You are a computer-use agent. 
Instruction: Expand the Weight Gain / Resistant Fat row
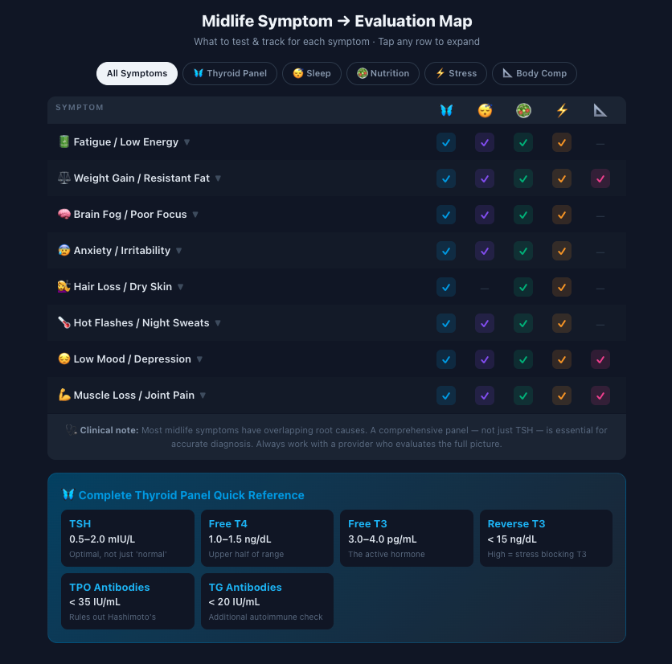coord(218,178)
